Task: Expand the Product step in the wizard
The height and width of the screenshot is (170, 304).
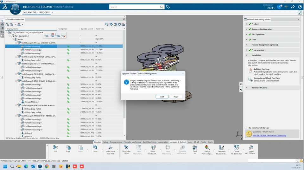Action: tap(246, 24)
